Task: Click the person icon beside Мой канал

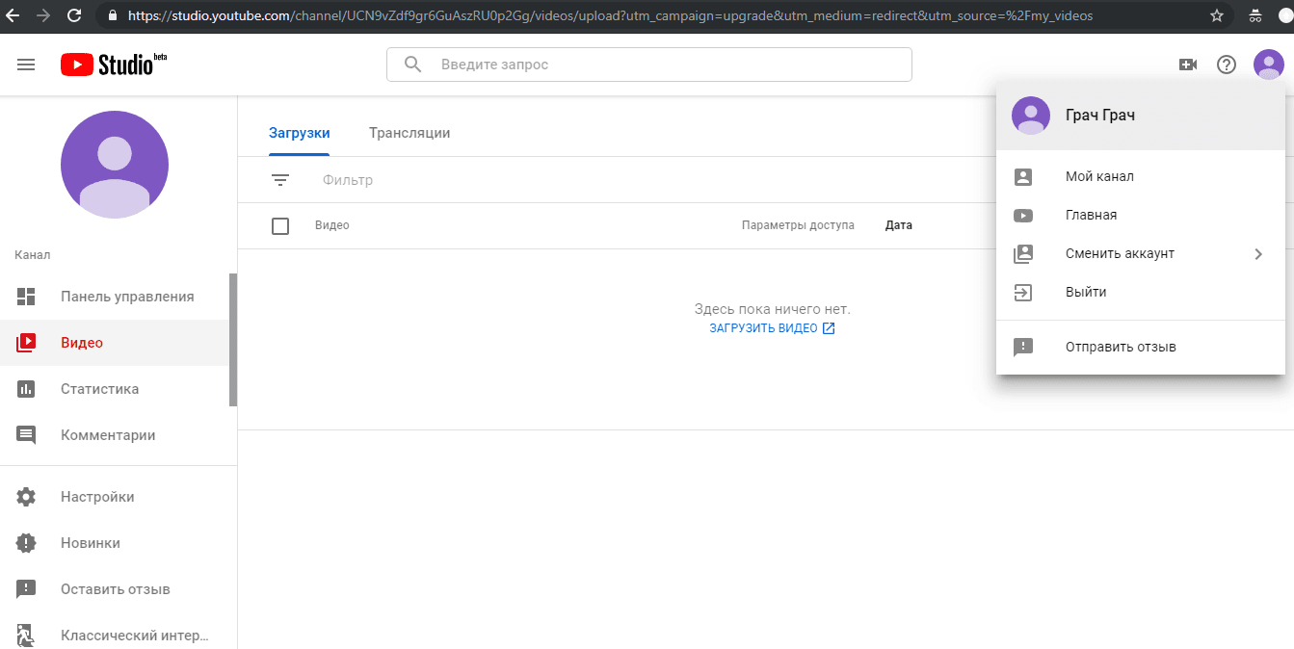Action: click(1023, 177)
